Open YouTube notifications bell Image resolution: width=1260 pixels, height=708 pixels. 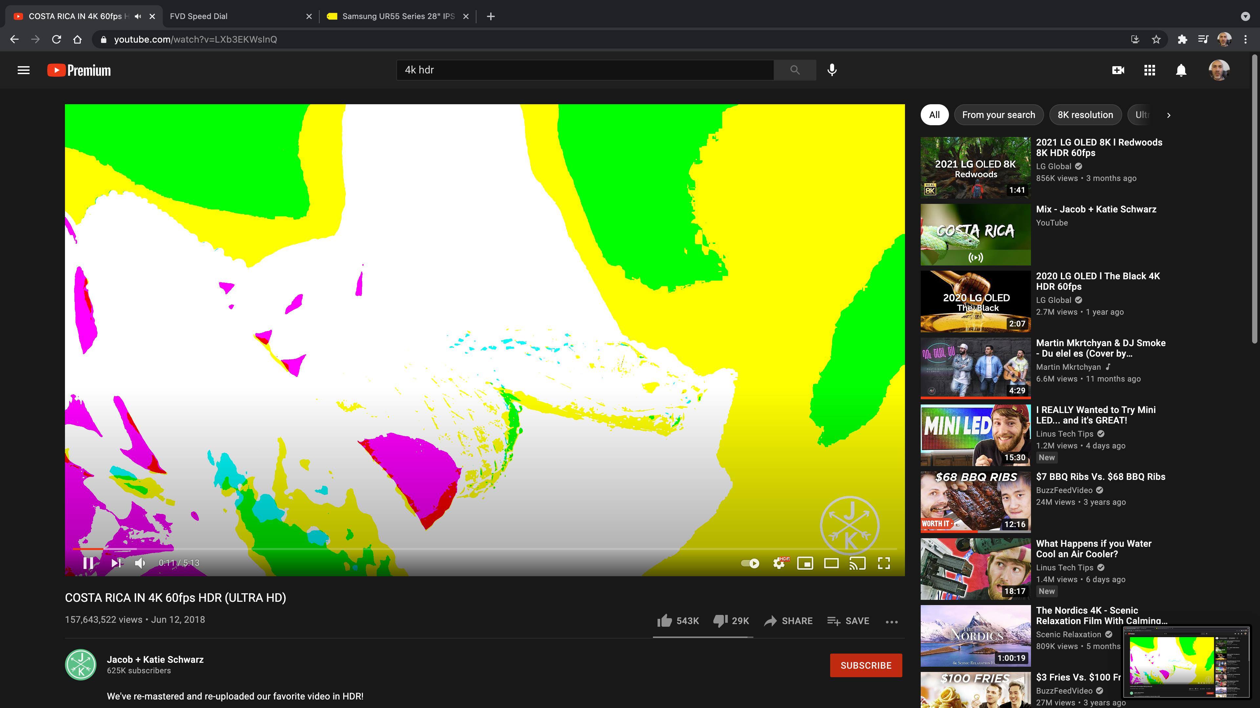point(1181,70)
